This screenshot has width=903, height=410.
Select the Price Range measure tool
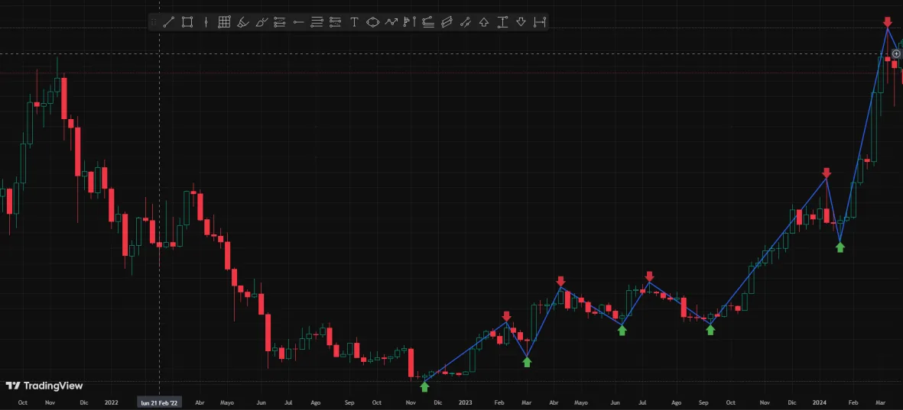point(502,22)
